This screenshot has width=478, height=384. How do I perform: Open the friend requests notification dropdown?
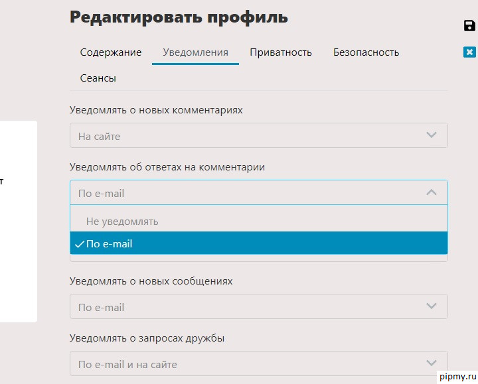tap(258, 363)
